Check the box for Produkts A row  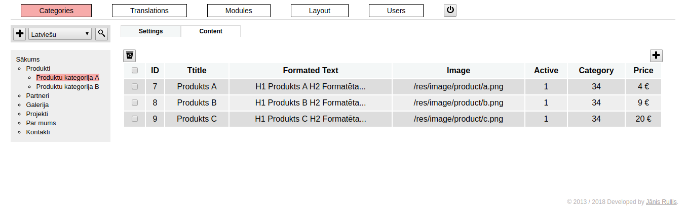click(x=135, y=86)
